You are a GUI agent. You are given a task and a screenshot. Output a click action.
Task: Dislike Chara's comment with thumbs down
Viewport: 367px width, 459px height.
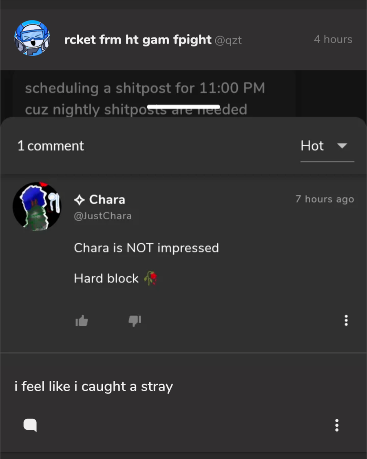coord(135,321)
